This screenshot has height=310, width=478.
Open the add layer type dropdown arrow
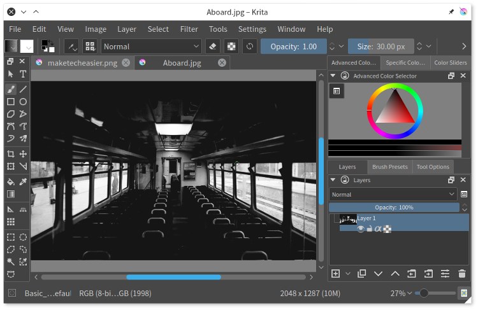point(348,274)
